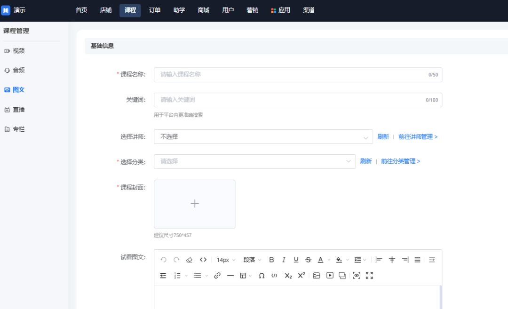Toggle fullscreen mode for the editor

pos(369,276)
